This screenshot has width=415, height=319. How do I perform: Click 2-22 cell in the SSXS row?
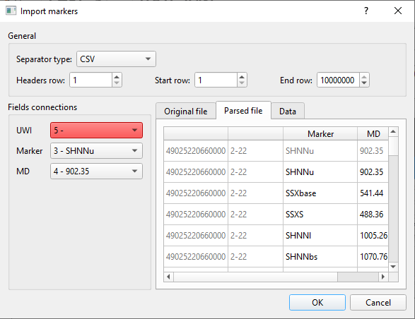point(255,215)
